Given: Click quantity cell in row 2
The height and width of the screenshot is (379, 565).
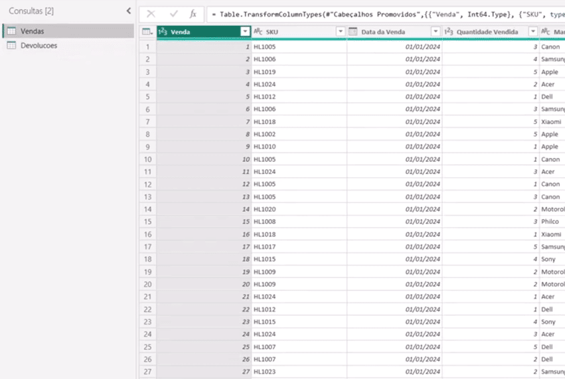Looking at the screenshot, I should [491, 59].
